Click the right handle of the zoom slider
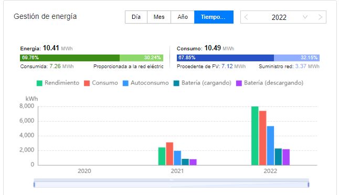The image size is (339, 195). coord(309,185)
